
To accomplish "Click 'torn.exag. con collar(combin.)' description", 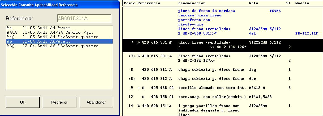I will click(x=212, y=97).
